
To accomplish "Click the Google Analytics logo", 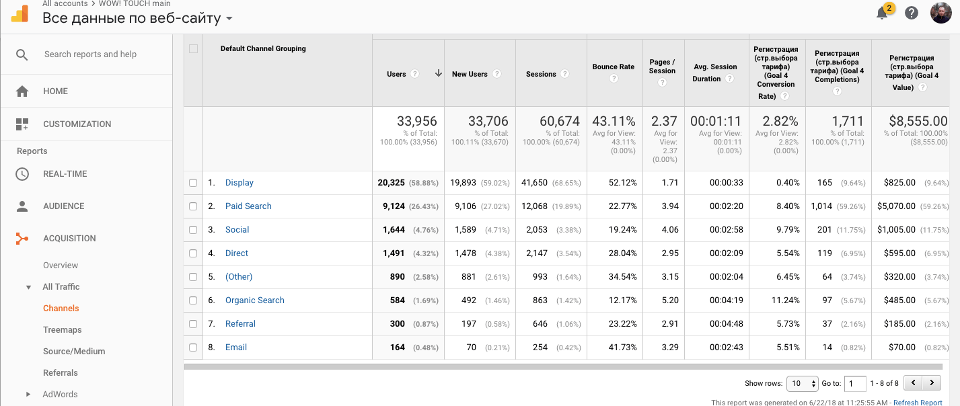I will pyautogui.click(x=20, y=13).
